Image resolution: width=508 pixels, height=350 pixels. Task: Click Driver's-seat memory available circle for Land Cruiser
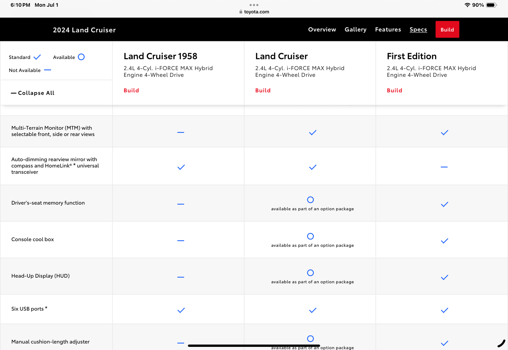pyautogui.click(x=311, y=200)
